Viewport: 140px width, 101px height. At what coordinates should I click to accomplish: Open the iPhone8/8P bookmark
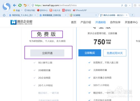pyautogui.click(x=80, y=10)
